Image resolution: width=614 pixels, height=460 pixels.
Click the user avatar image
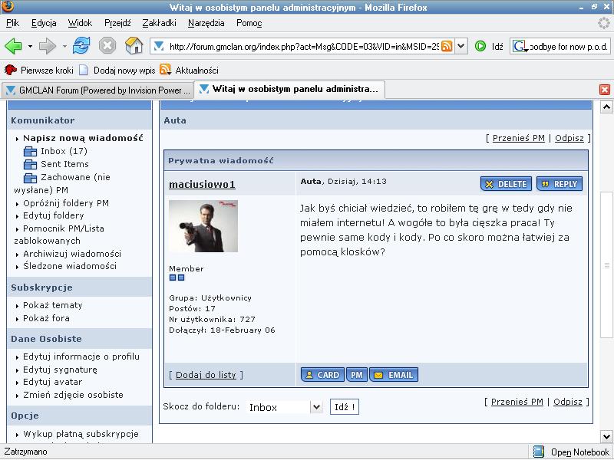[203, 226]
